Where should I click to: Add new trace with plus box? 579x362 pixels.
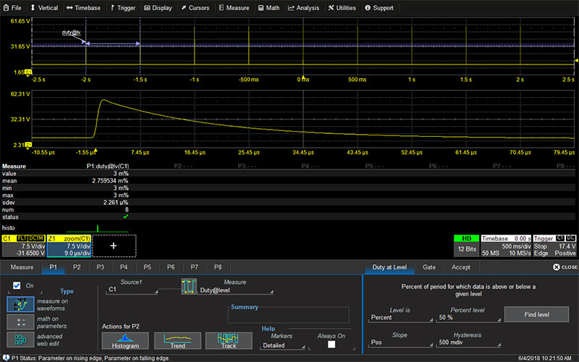coord(112,245)
